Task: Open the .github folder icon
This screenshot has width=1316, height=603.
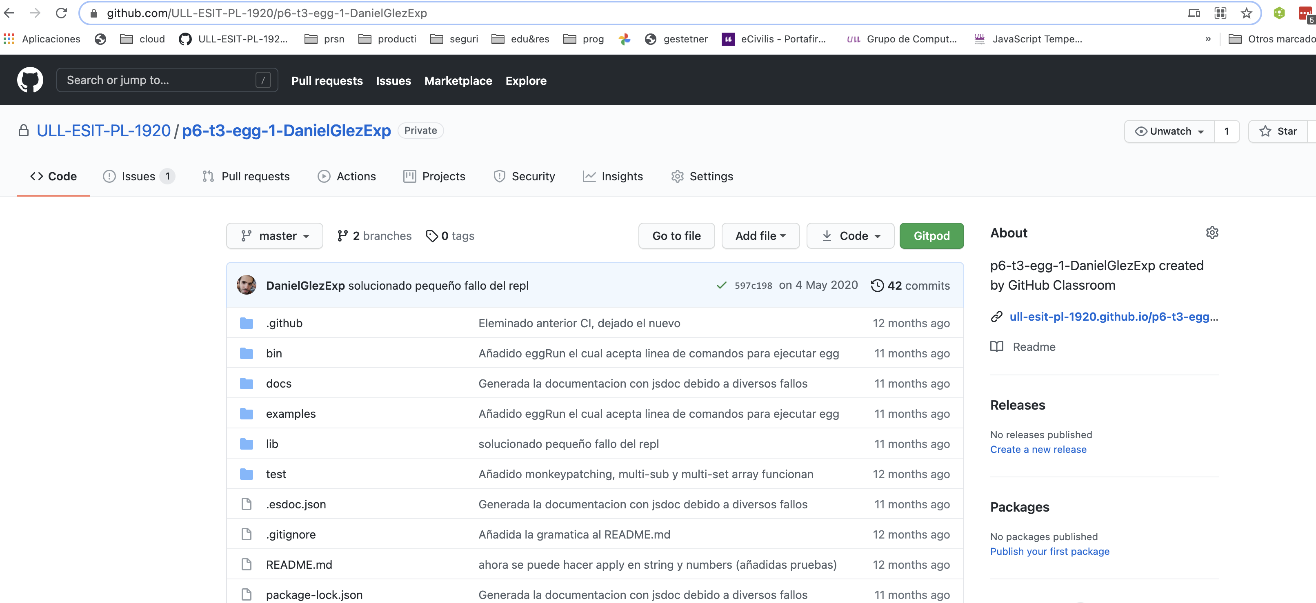Action: pos(247,323)
